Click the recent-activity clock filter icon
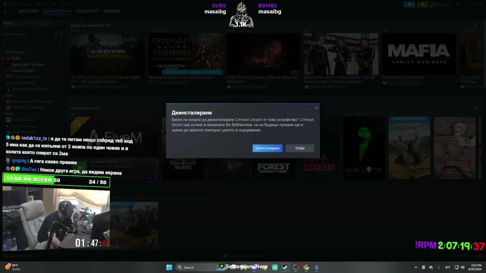The height and width of the screenshot is (273, 486). [55, 34]
